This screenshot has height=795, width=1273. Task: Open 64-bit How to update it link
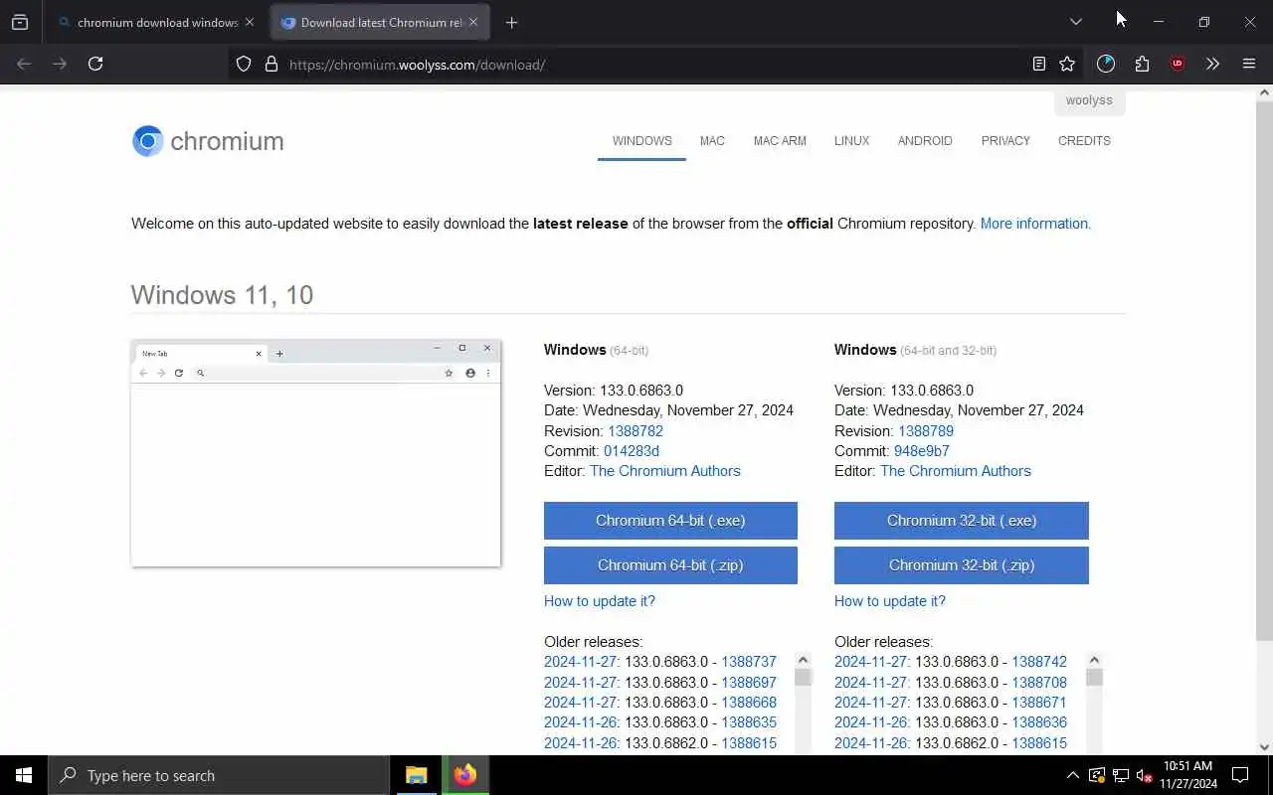[600, 601]
